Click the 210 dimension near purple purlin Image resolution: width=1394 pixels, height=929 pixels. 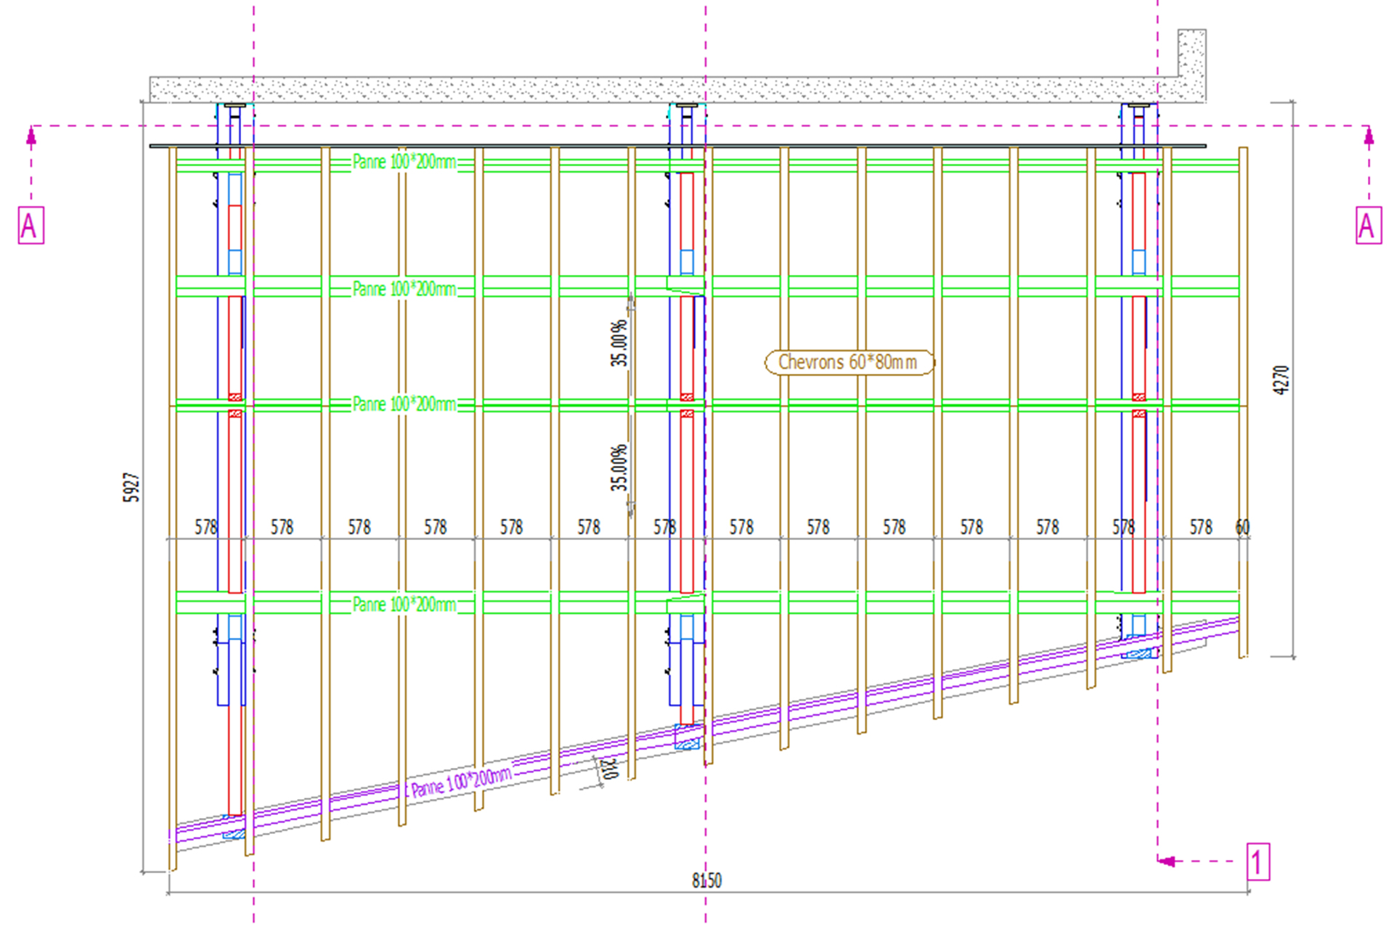pos(609,769)
